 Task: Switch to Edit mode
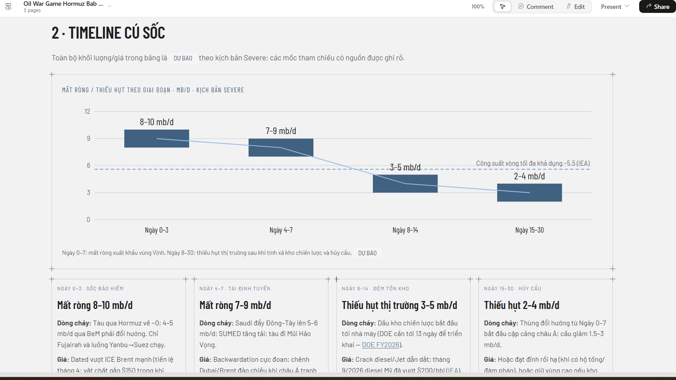pos(576,7)
